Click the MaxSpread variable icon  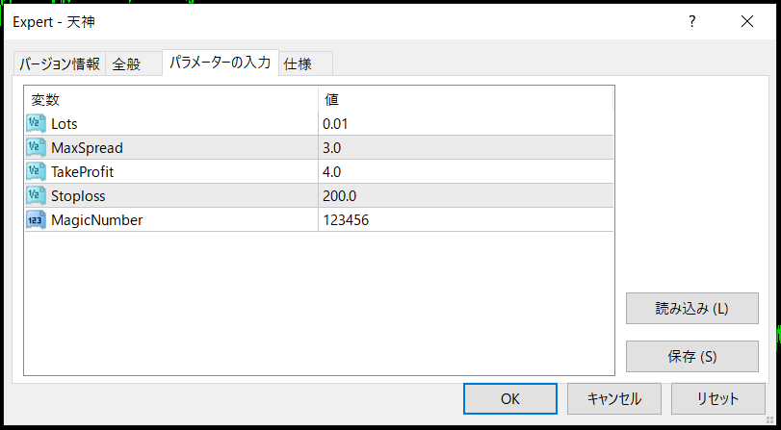pos(37,147)
